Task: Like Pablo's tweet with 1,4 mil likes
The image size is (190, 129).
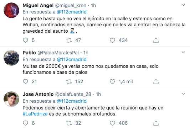Action: coord(112,82)
